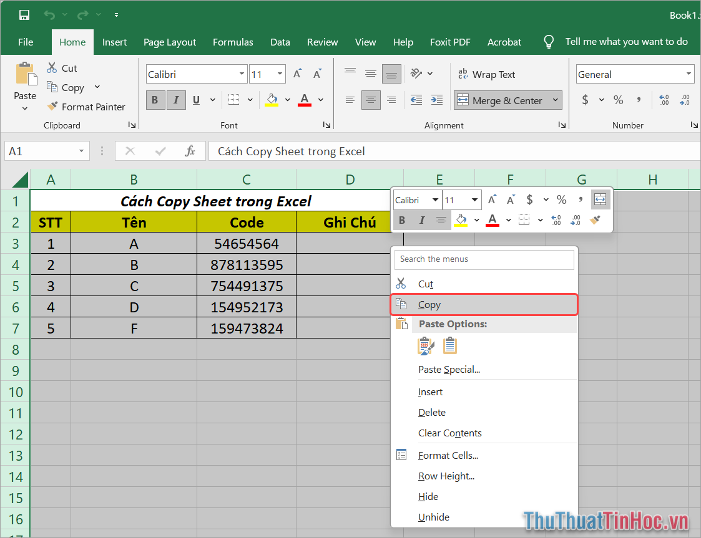Image resolution: width=701 pixels, height=538 pixels.
Task: Switch to the Formulas tab
Action: tap(233, 42)
